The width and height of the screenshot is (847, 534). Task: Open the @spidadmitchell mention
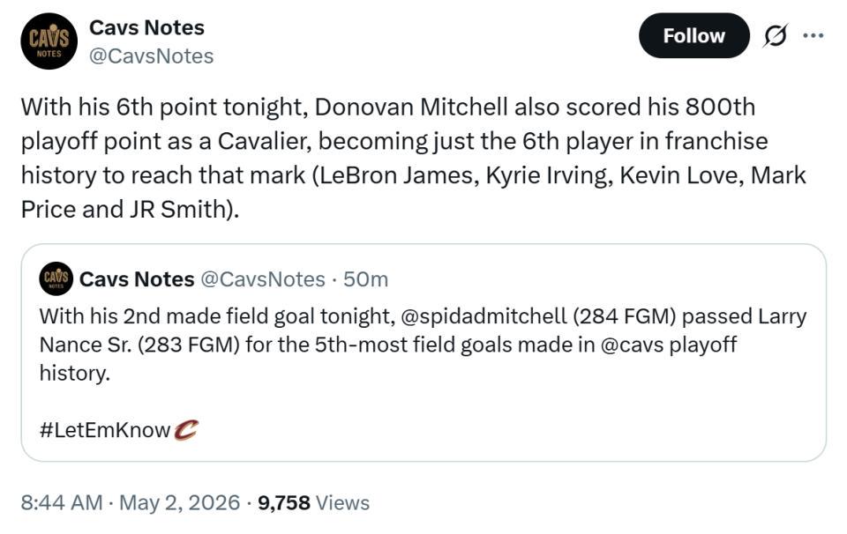[483, 316]
